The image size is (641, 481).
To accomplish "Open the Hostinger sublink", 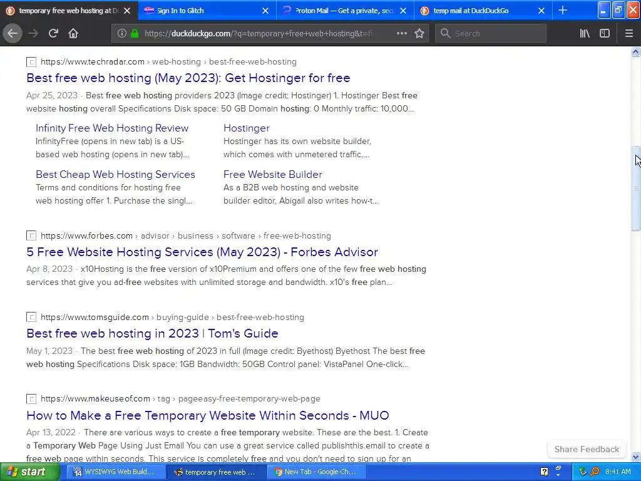I will [x=247, y=128].
